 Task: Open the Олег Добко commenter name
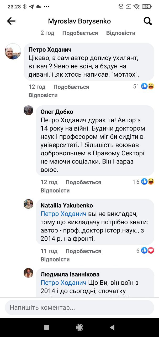pyautogui.click(x=57, y=112)
